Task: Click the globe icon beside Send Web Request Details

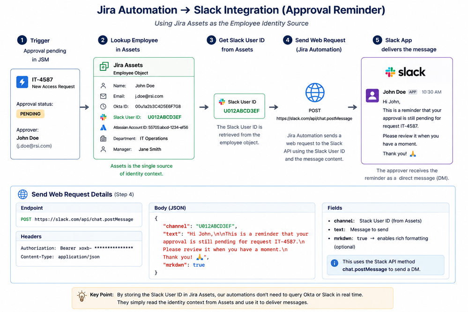Action: pos(22,194)
